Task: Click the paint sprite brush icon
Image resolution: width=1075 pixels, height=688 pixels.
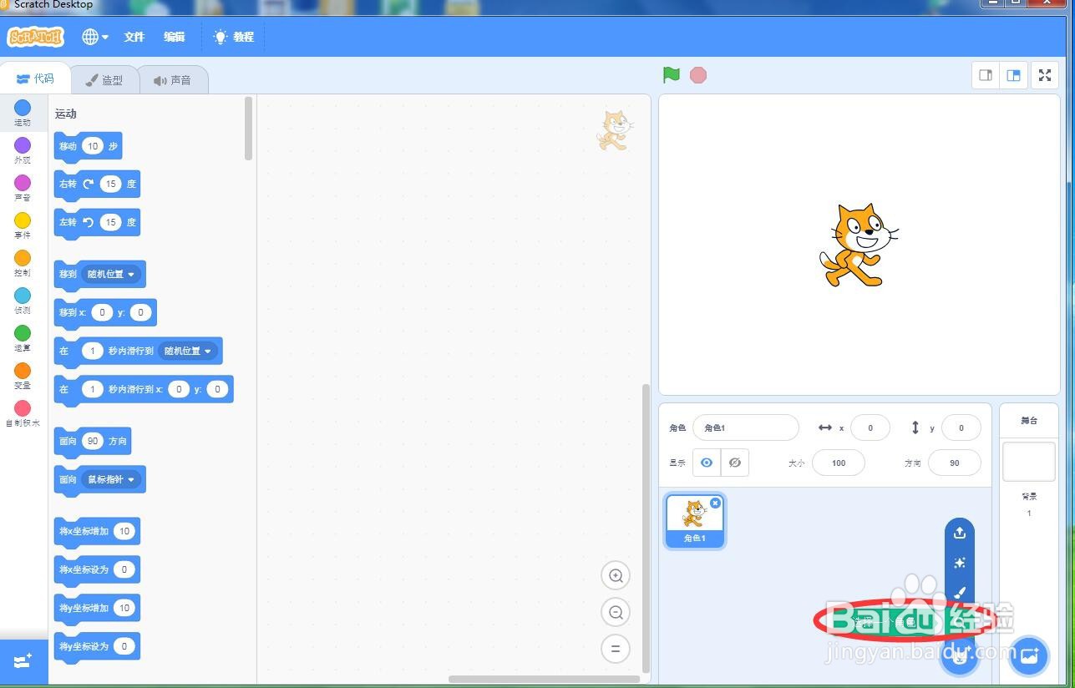Action: (960, 593)
